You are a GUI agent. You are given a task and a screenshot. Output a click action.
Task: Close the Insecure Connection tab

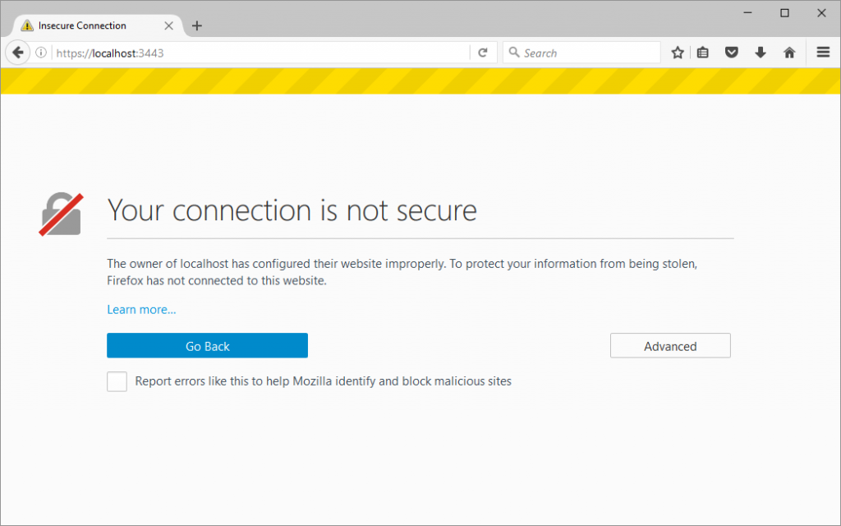168,25
